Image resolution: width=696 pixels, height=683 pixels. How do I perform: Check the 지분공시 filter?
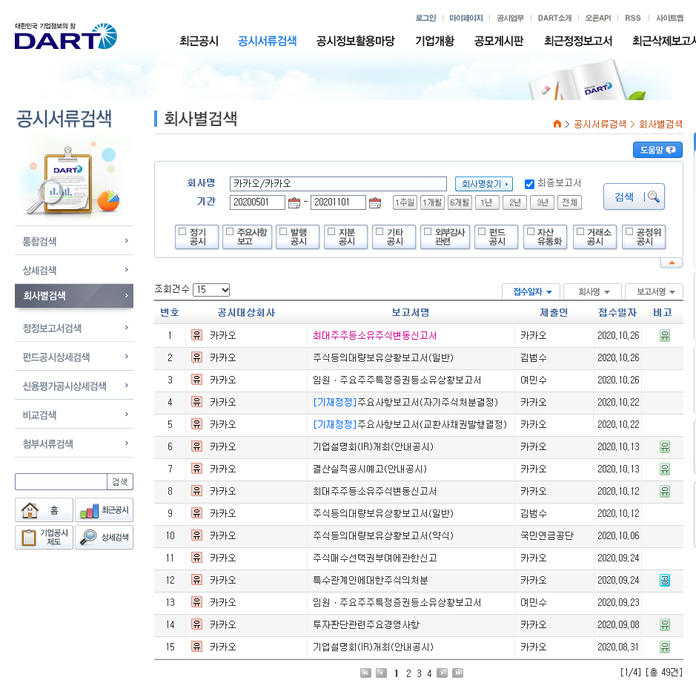[331, 231]
